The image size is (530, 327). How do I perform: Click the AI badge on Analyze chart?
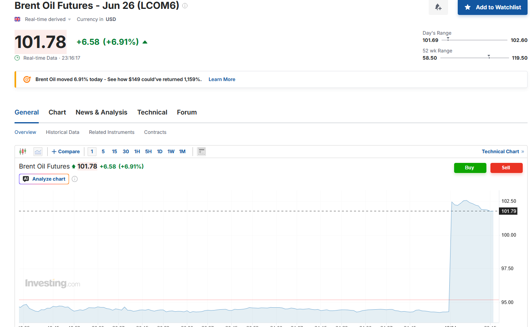click(26, 179)
